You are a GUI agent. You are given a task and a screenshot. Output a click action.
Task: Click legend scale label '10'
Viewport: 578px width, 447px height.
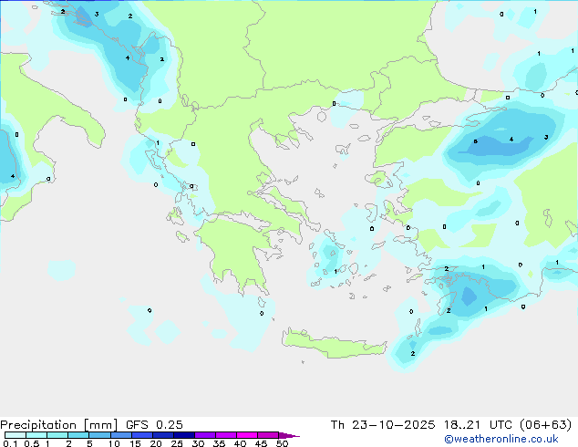coord(114,443)
